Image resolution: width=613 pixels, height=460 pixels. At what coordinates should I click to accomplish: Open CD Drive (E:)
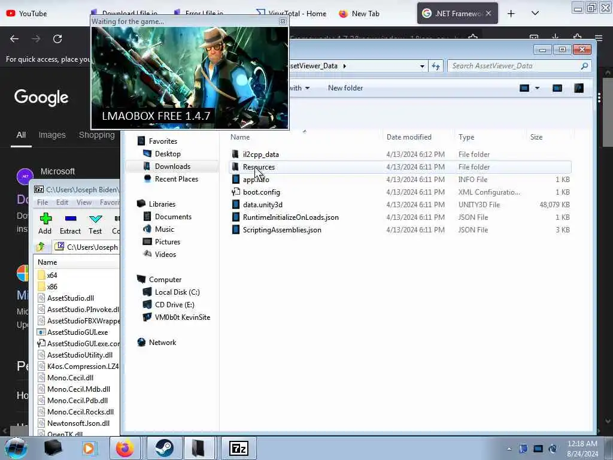[174, 304]
